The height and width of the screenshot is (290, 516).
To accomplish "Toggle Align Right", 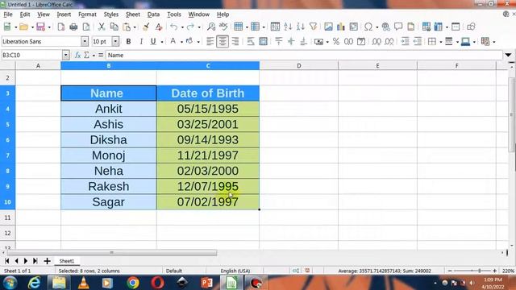I will point(235,41).
